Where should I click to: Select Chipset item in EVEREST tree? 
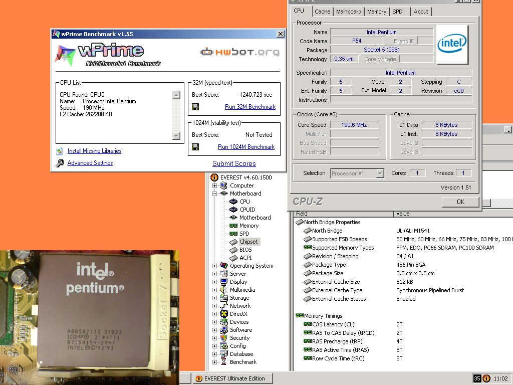pos(248,242)
